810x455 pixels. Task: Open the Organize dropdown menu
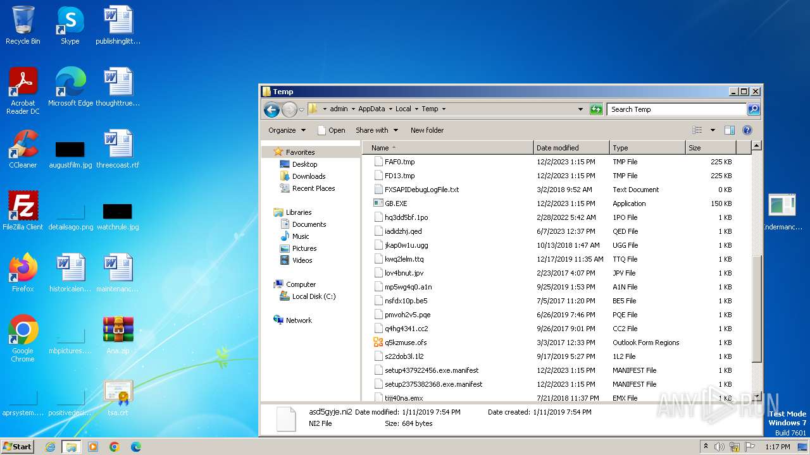click(x=287, y=130)
